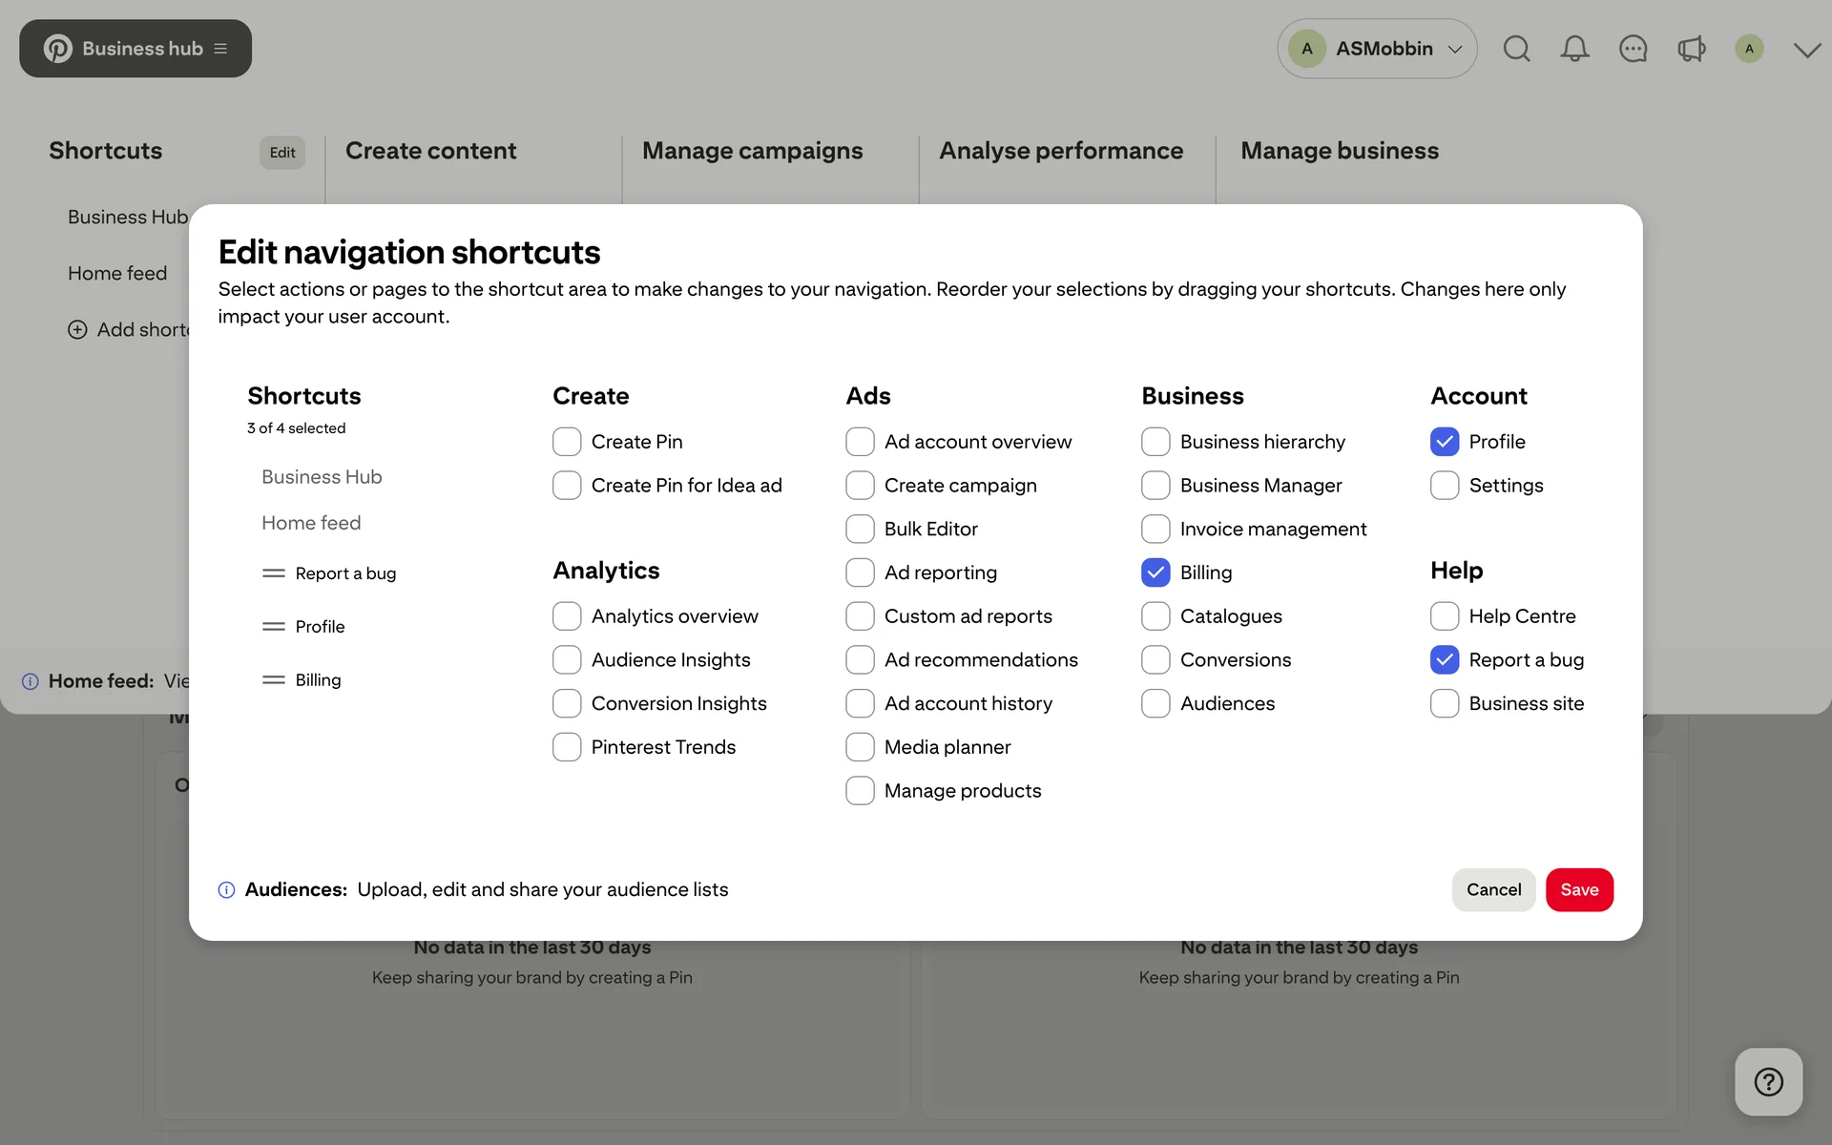This screenshot has width=1832, height=1145.
Task: Click drag handle next to Billing shortcut
Action: pos(274,680)
